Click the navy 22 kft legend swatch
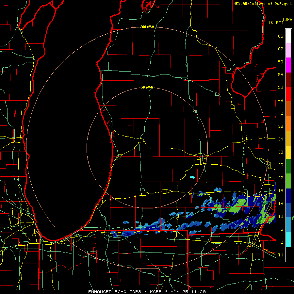Viewport: 294px width, 294px height. pyautogui.click(x=288, y=196)
